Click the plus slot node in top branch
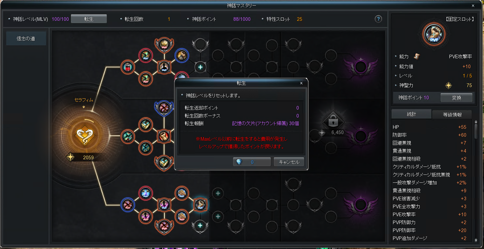Viewport: 484px width, 249px height. tap(200, 67)
